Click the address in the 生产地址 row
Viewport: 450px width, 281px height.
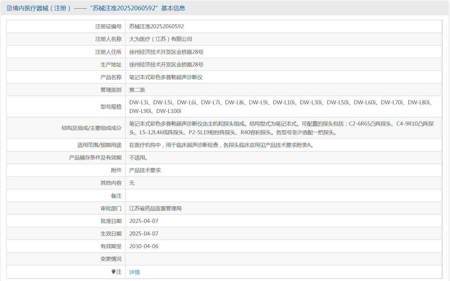[x=166, y=64]
